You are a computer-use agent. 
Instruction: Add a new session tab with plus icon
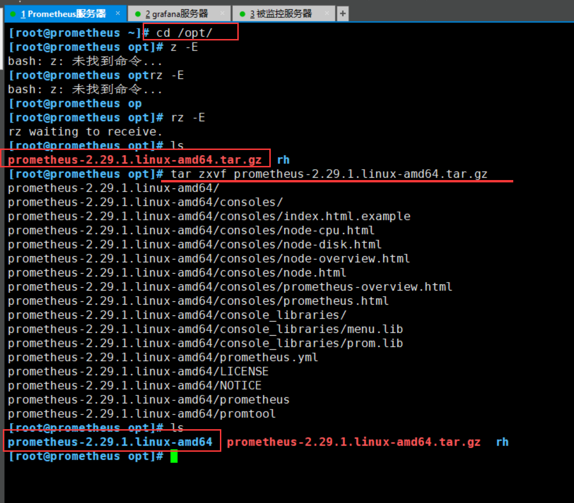click(x=343, y=14)
